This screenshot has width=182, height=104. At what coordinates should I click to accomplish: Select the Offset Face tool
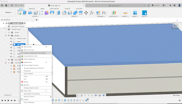click(x=80, y=13)
